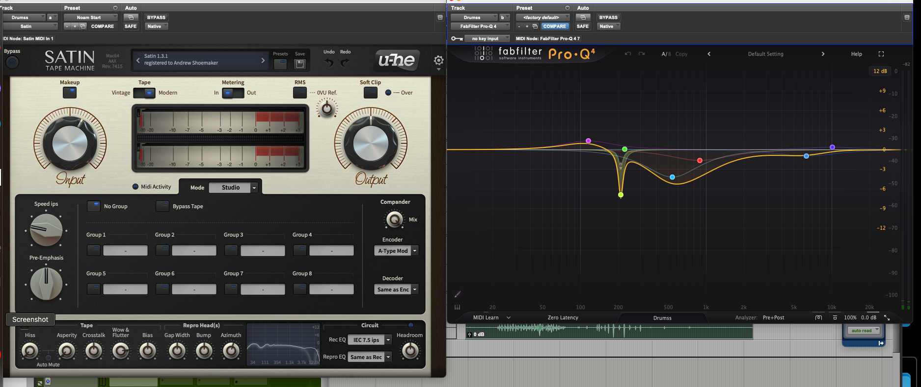This screenshot has width=921, height=387.
Task: Click Pro-Q A/B switch button
Action: 666,54
